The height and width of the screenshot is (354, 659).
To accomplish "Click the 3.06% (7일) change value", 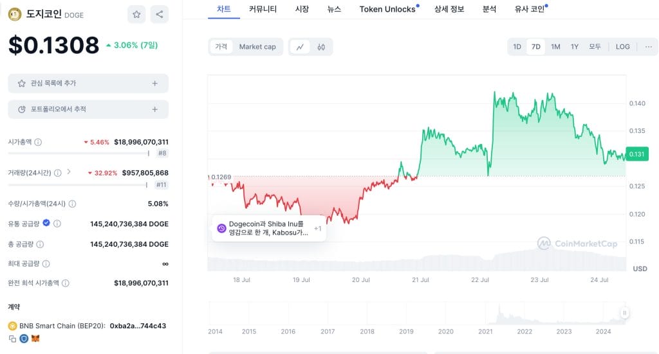I will click(132, 46).
